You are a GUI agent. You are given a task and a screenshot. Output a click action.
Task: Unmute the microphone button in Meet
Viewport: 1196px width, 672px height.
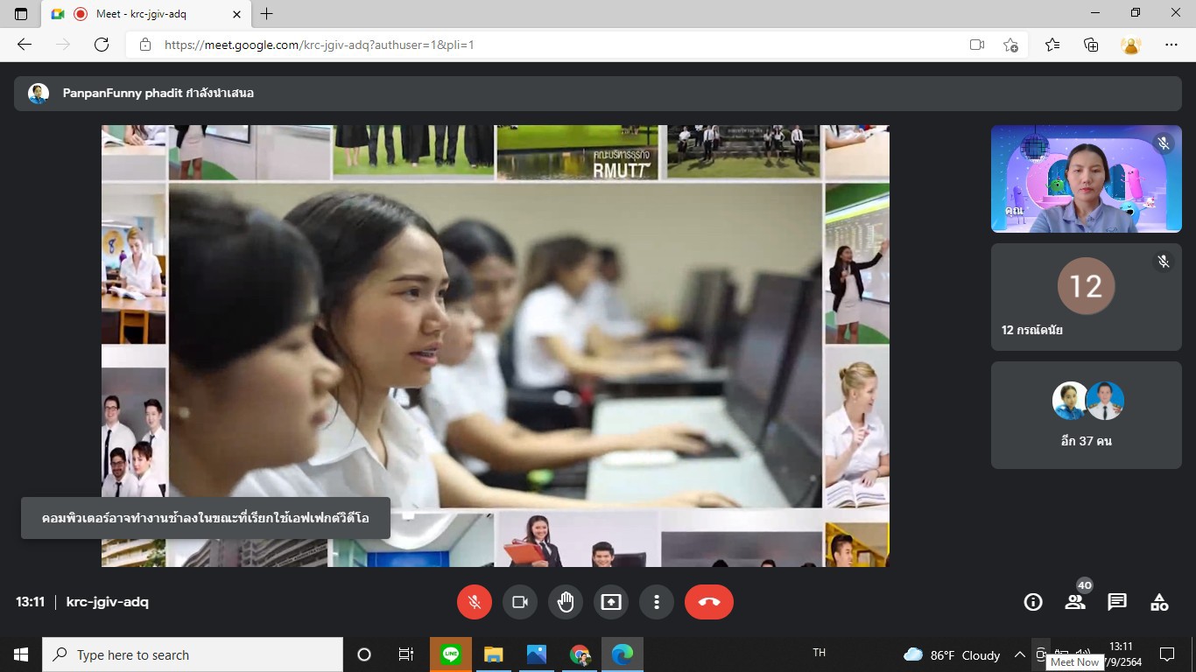pyautogui.click(x=475, y=602)
